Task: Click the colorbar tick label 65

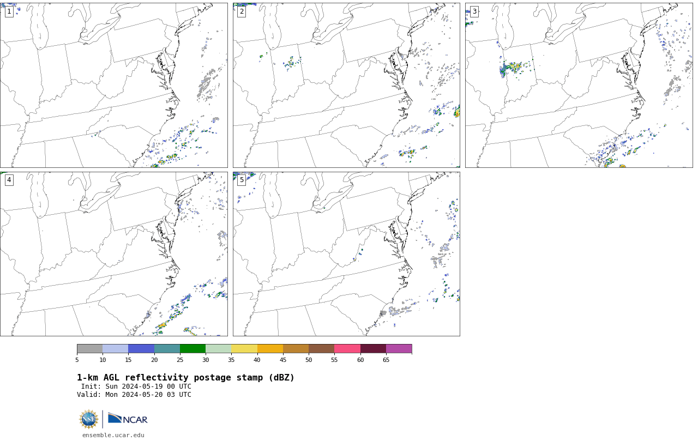Action: pos(386,360)
